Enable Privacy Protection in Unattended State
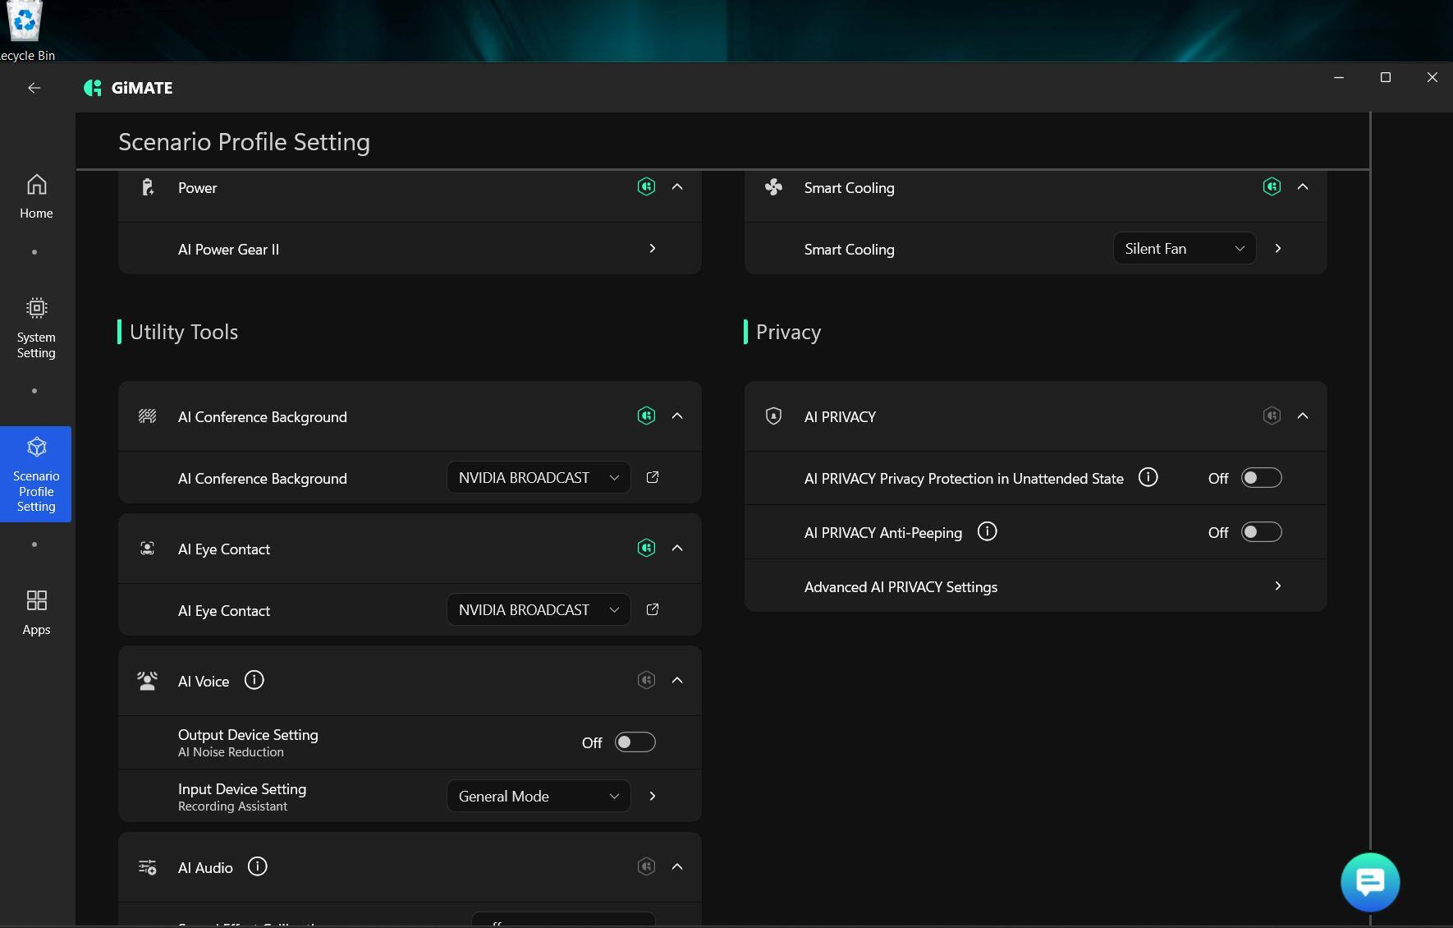 1261,478
